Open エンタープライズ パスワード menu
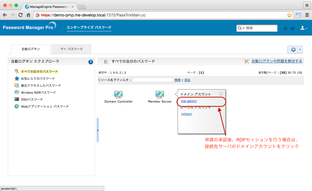The width and height of the screenshot is (312, 191). (89, 27)
